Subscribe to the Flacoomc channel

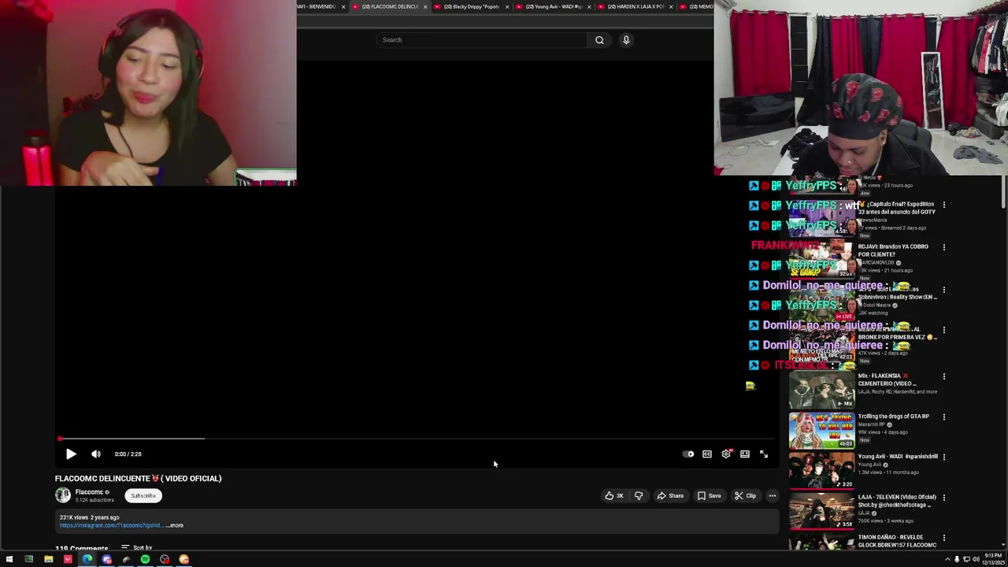[x=143, y=495]
